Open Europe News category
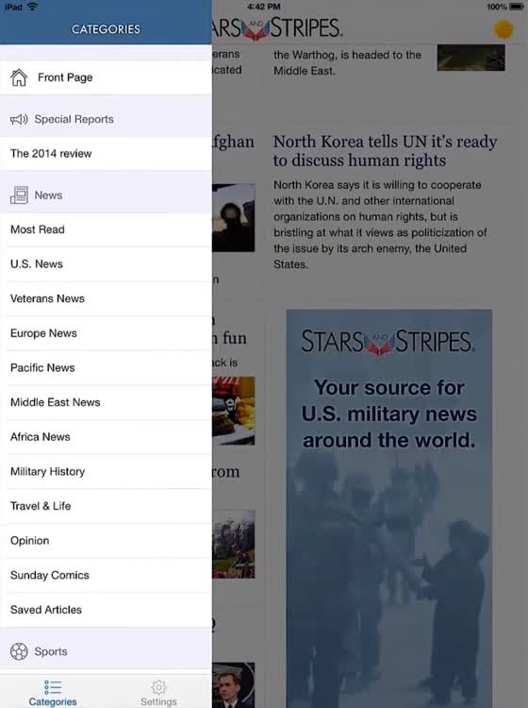Screen dimensions: 528x708 click(x=106, y=333)
